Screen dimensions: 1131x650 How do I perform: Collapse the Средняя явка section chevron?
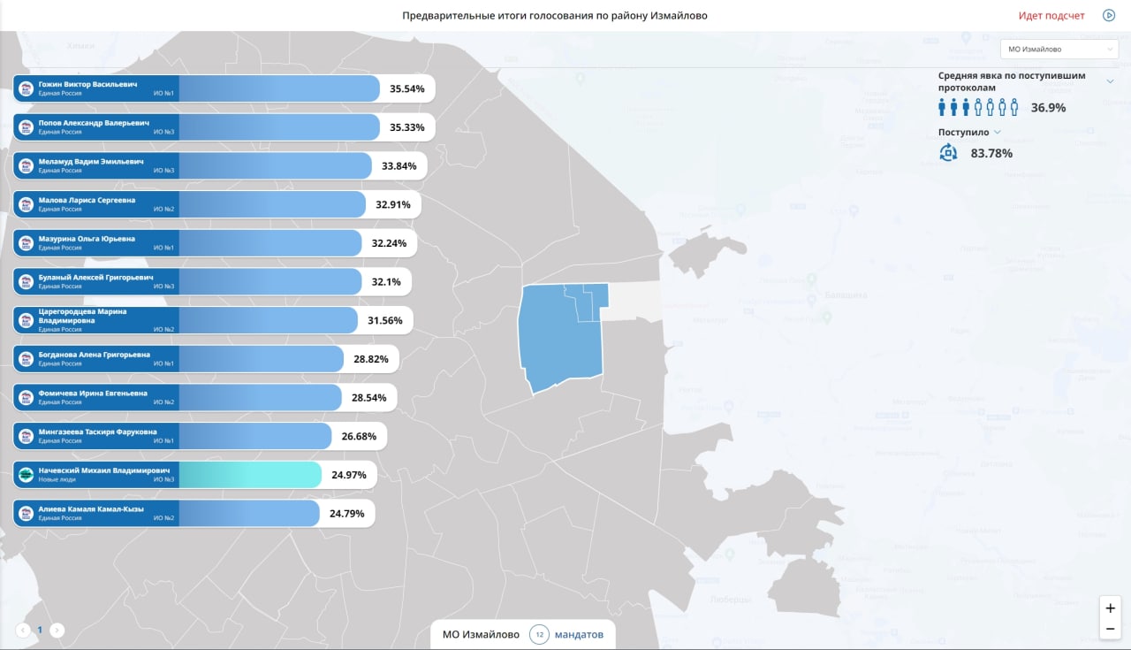1111,81
